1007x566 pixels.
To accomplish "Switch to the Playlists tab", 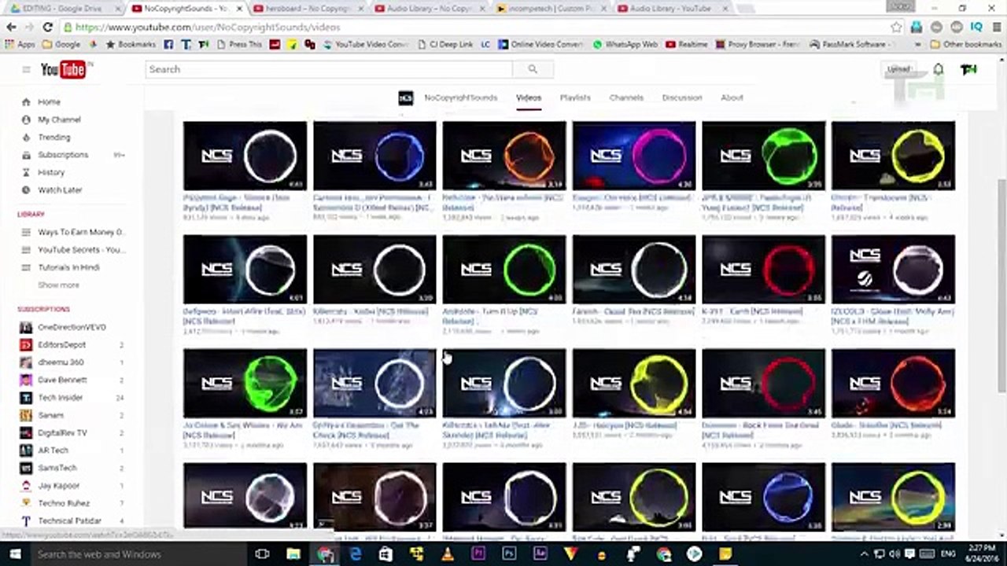I will point(575,97).
